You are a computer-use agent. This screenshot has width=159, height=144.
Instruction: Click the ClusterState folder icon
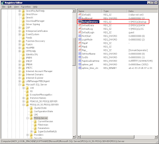[x=31, y=108]
